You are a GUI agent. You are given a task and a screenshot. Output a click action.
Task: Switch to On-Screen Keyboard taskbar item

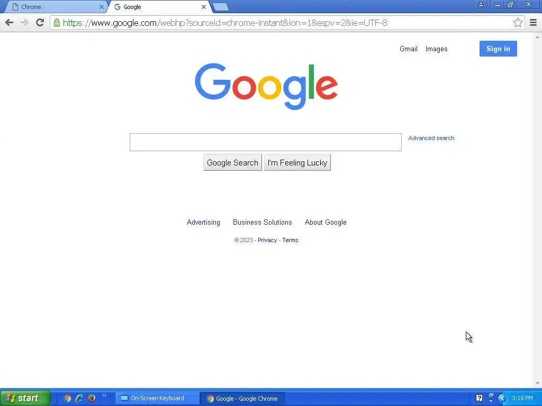point(158,399)
